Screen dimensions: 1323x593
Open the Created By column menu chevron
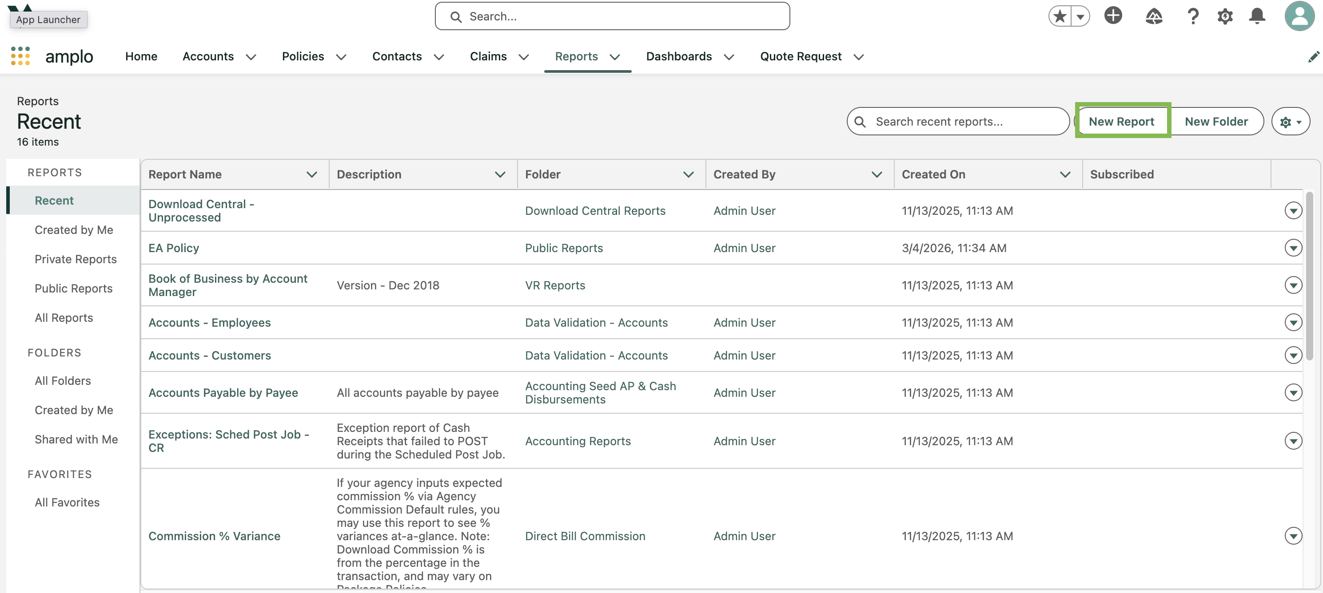pyautogui.click(x=877, y=174)
